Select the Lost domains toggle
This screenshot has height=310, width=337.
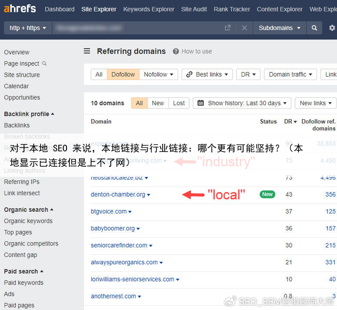coord(179,103)
